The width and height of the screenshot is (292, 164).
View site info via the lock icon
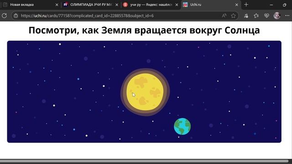pyautogui.click(x=16, y=15)
